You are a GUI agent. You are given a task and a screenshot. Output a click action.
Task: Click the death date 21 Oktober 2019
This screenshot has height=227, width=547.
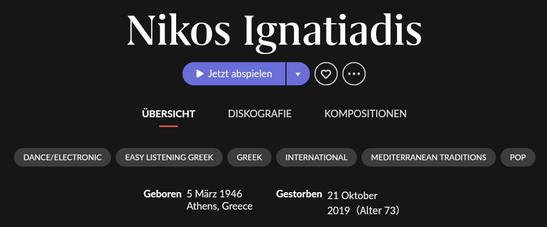(x=352, y=203)
